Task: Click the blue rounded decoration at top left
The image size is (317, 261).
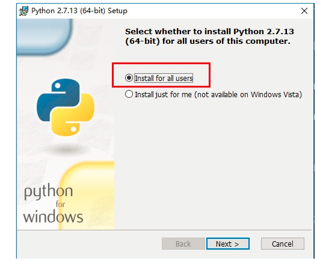Action: (43, 37)
